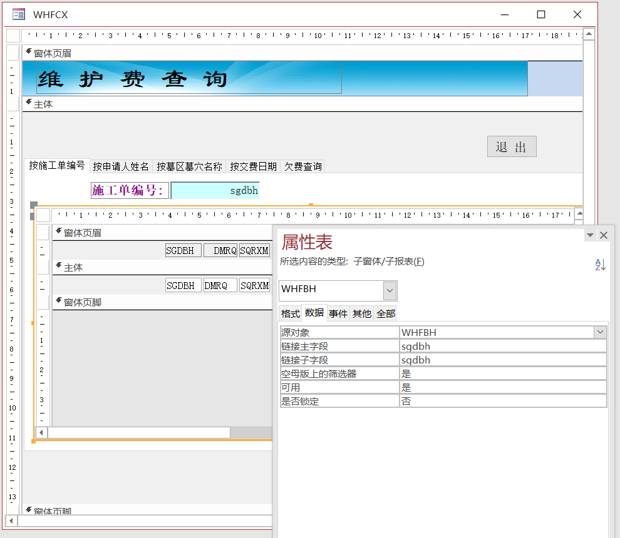Image resolution: width=620 pixels, height=538 pixels.
Task: Click the 链接子字段 property value field
Action: point(503,360)
